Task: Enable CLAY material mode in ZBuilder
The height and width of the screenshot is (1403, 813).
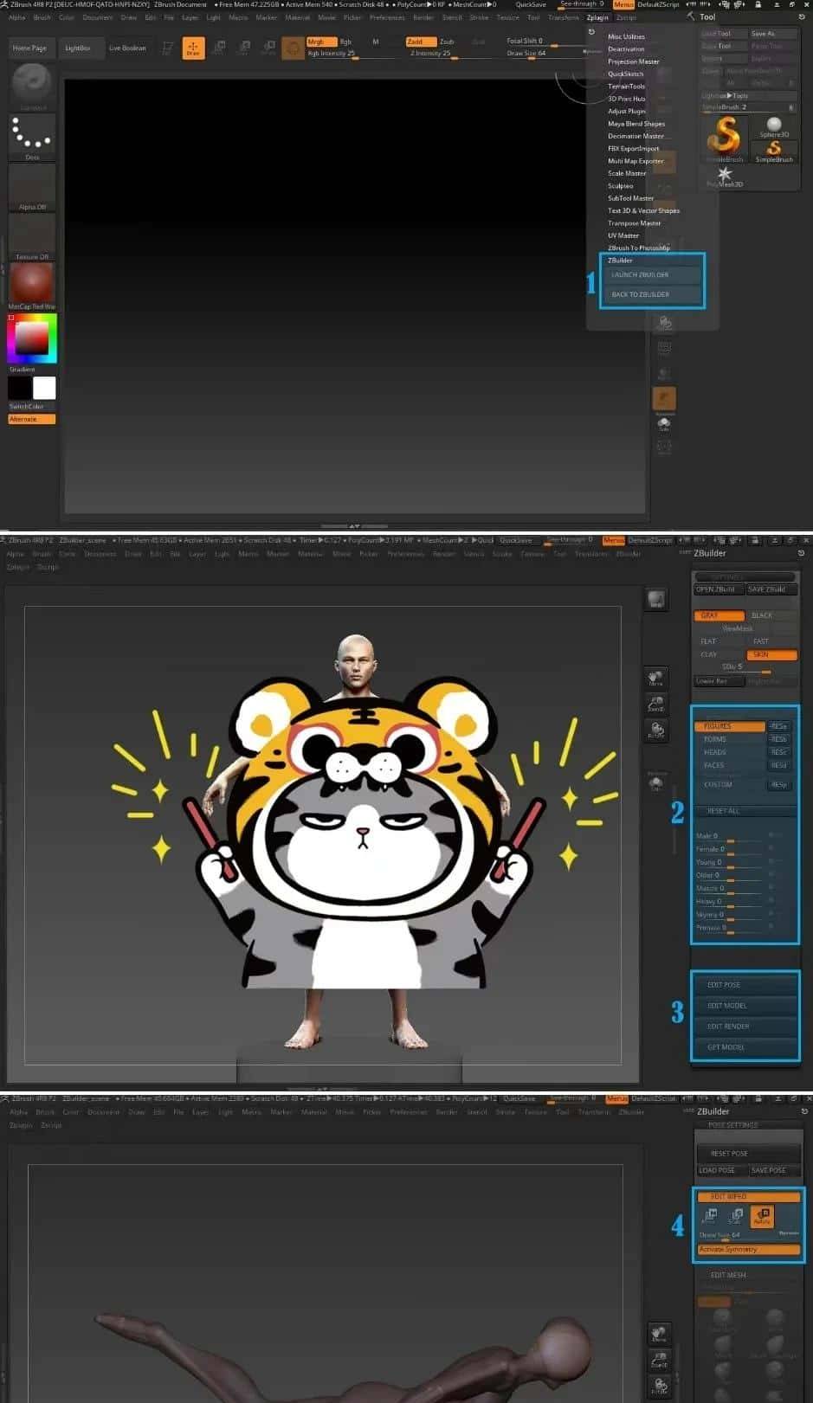Action: coord(719,654)
